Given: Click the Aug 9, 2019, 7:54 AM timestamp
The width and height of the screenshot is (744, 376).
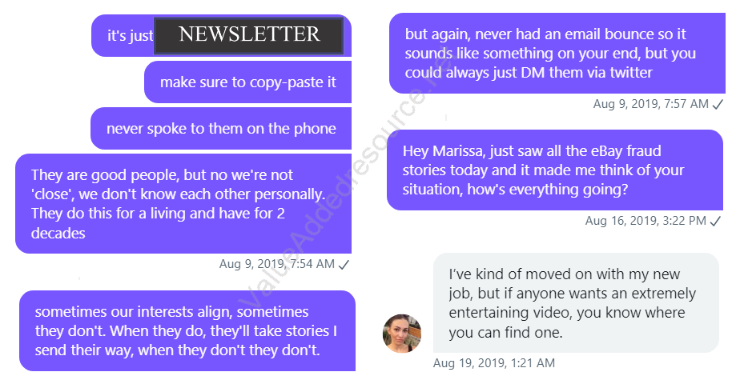Looking at the screenshot, I should pos(277,264).
